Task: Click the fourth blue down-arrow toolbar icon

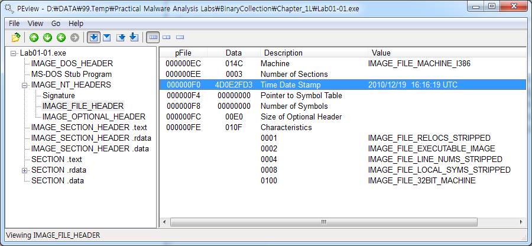Action: pos(134,38)
